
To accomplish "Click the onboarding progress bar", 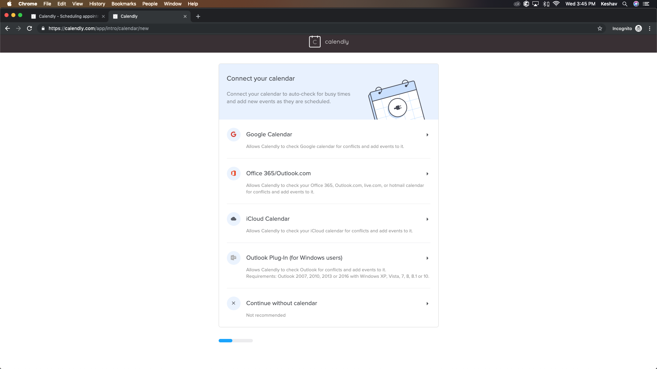I will (236, 341).
